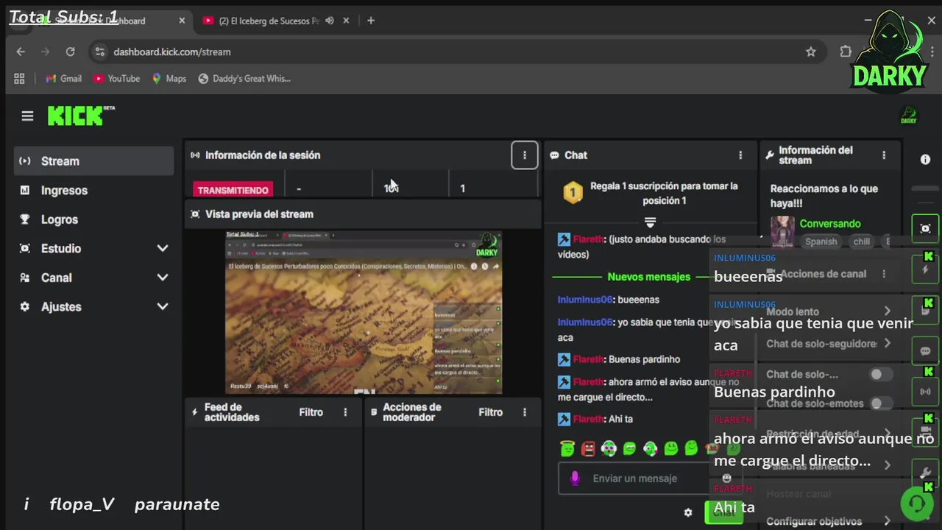The width and height of the screenshot is (942, 530).
Task: Open the Gmail bookmark
Action: [63, 78]
